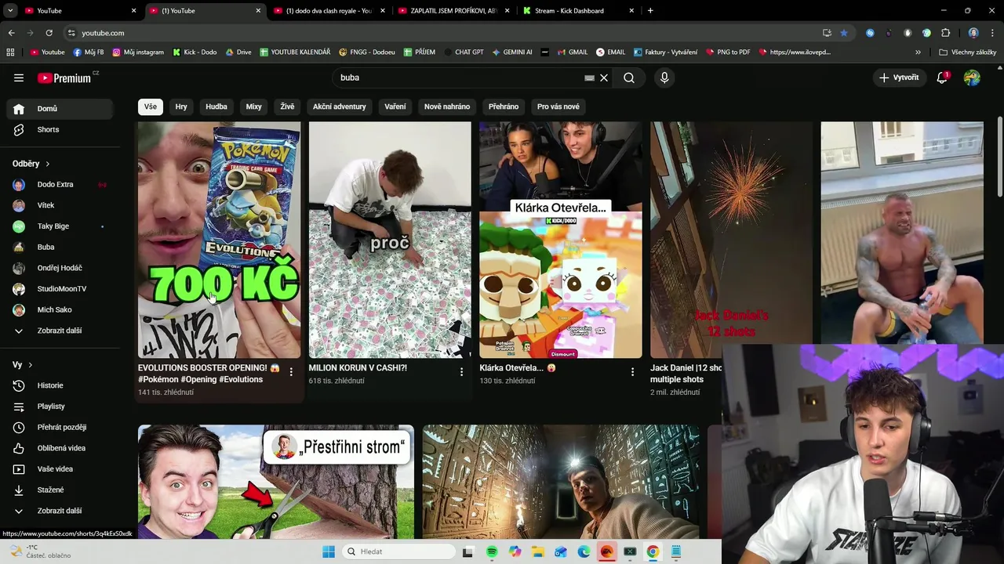Click the search magnifier button
Viewport: 1004px width, 564px height.
click(629, 78)
